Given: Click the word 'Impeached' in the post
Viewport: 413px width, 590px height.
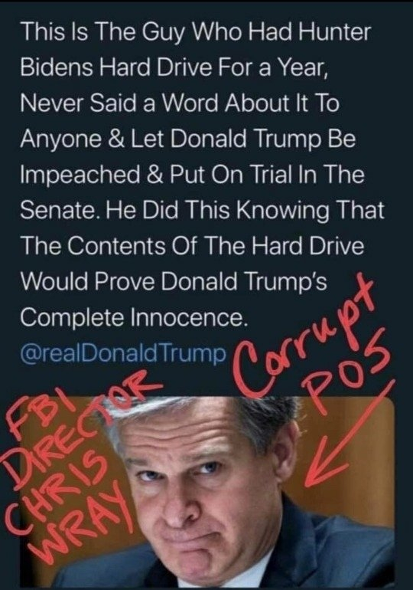Looking at the screenshot, I should [x=80, y=175].
